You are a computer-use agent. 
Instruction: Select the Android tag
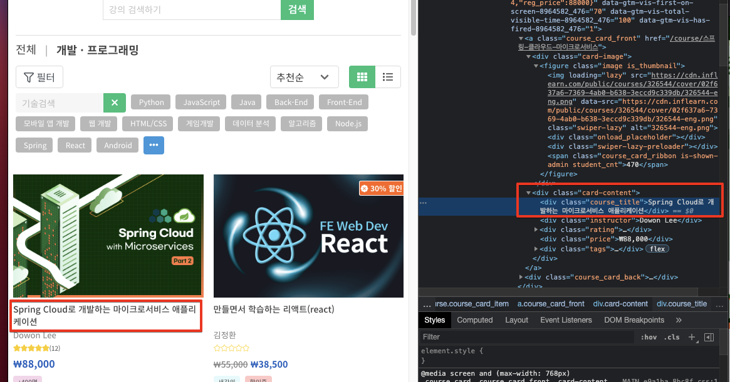pyautogui.click(x=118, y=146)
